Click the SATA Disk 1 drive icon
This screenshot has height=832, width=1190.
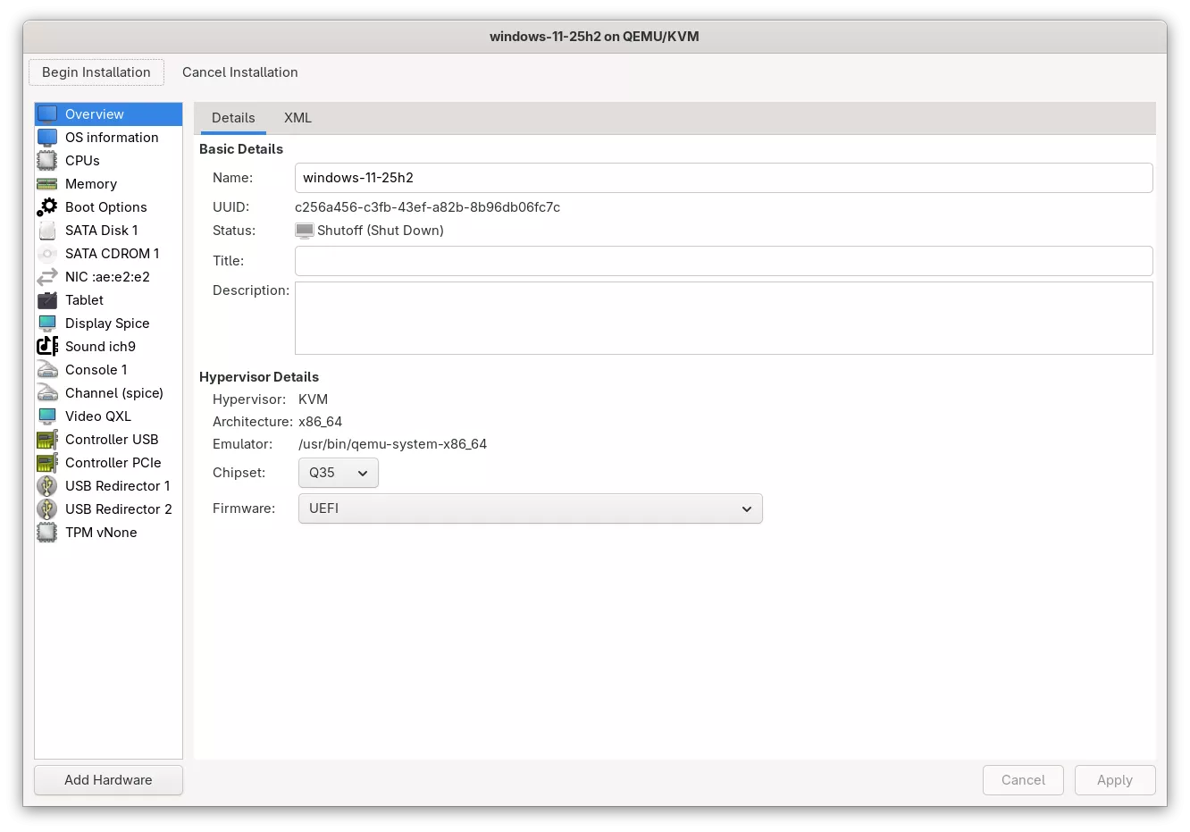click(x=47, y=231)
